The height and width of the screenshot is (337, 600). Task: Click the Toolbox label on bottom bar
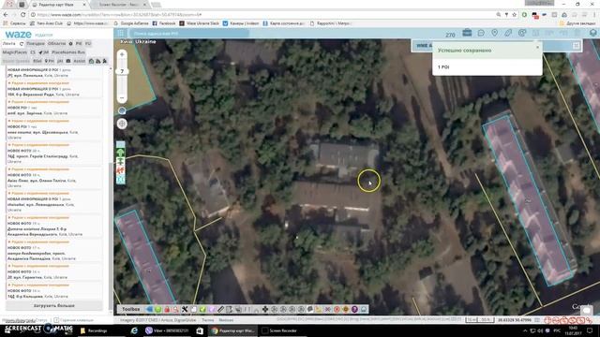[x=131, y=309]
